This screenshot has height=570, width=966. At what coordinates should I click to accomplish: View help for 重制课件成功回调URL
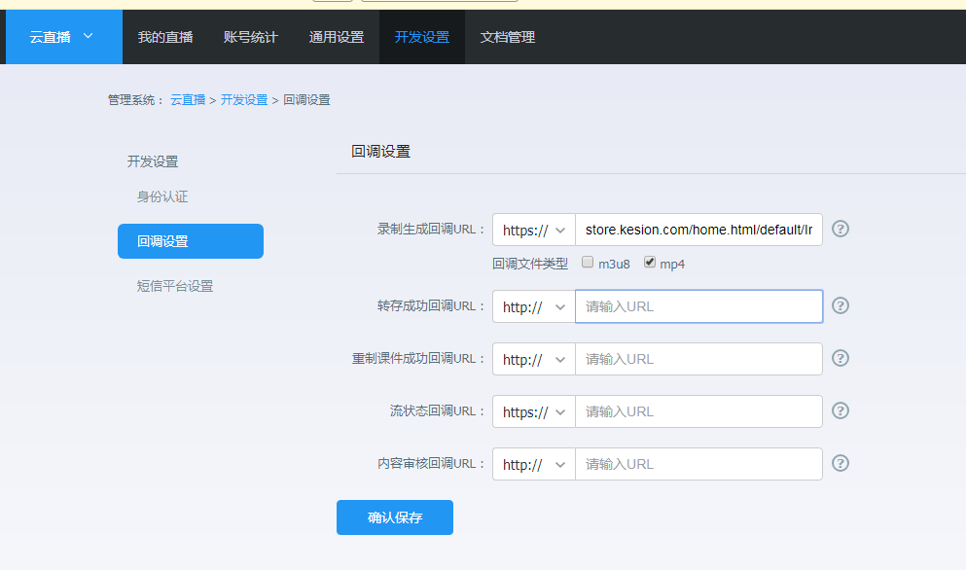point(840,358)
